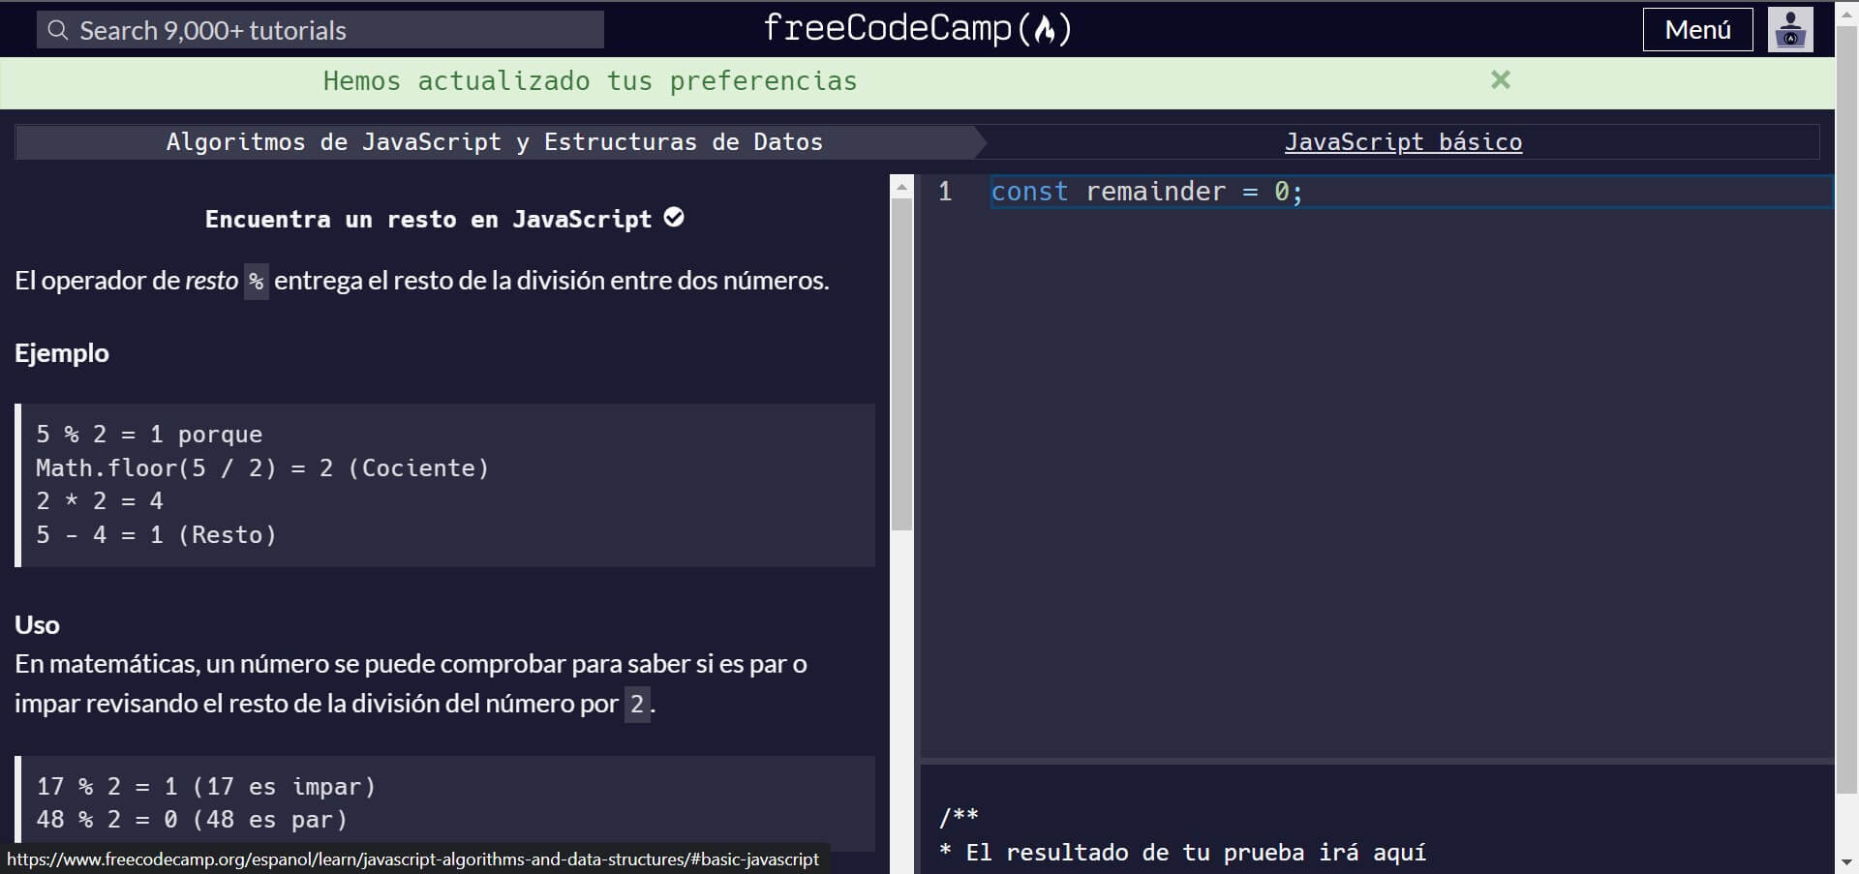This screenshot has height=874, width=1859.
Task: Click the search magnifier icon
Action: [x=58, y=31]
